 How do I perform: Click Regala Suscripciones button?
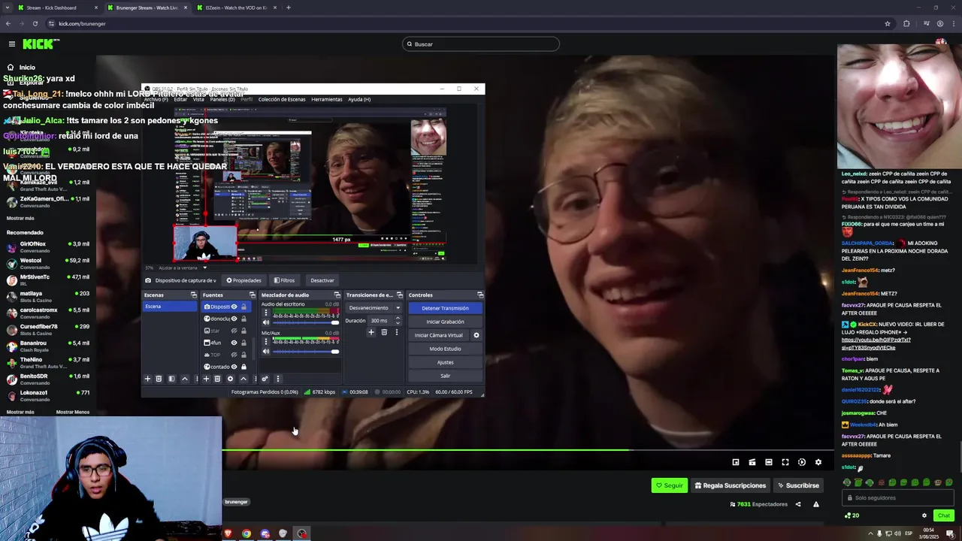click(731, 485)
